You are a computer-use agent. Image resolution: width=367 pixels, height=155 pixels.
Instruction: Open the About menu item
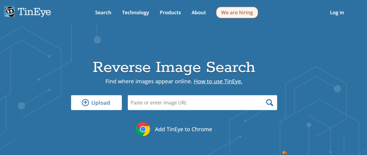pyautogui.click(x=199, y=12)
